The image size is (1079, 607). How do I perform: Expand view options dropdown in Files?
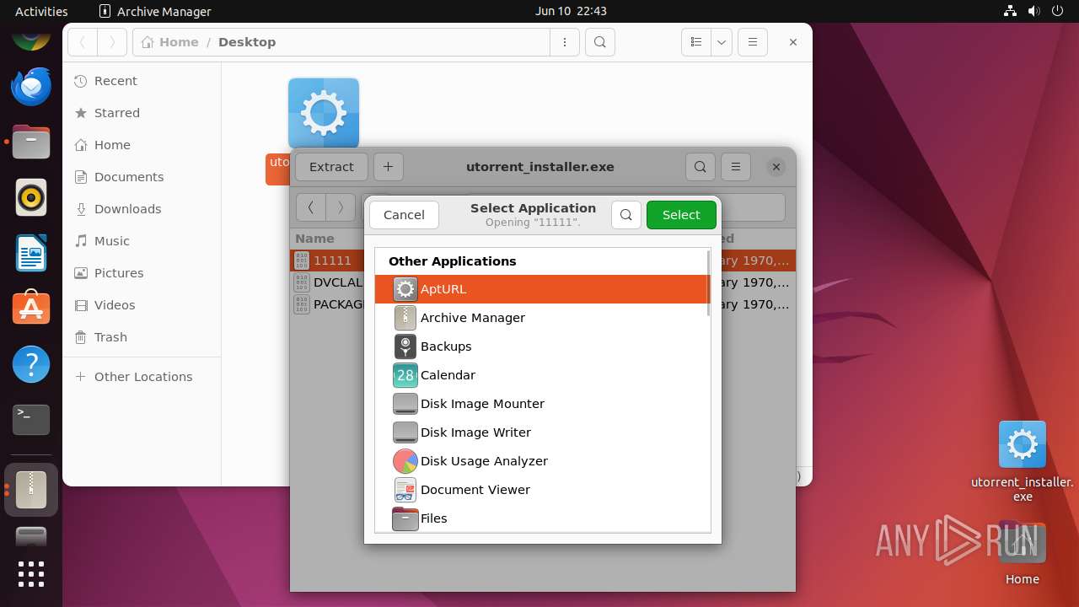(x=722, y=42)
